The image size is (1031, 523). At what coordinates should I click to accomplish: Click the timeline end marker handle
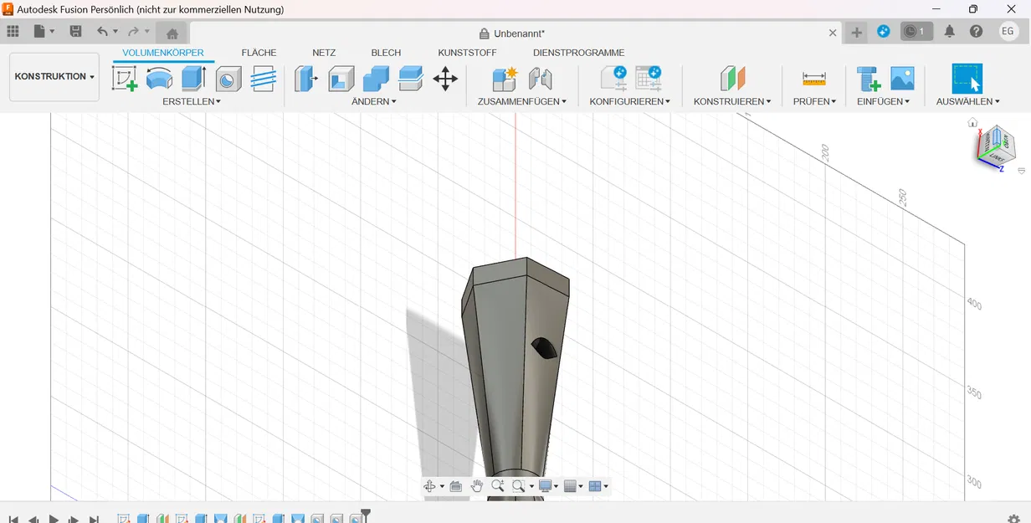pyautogui.click(x=366, y=513)
